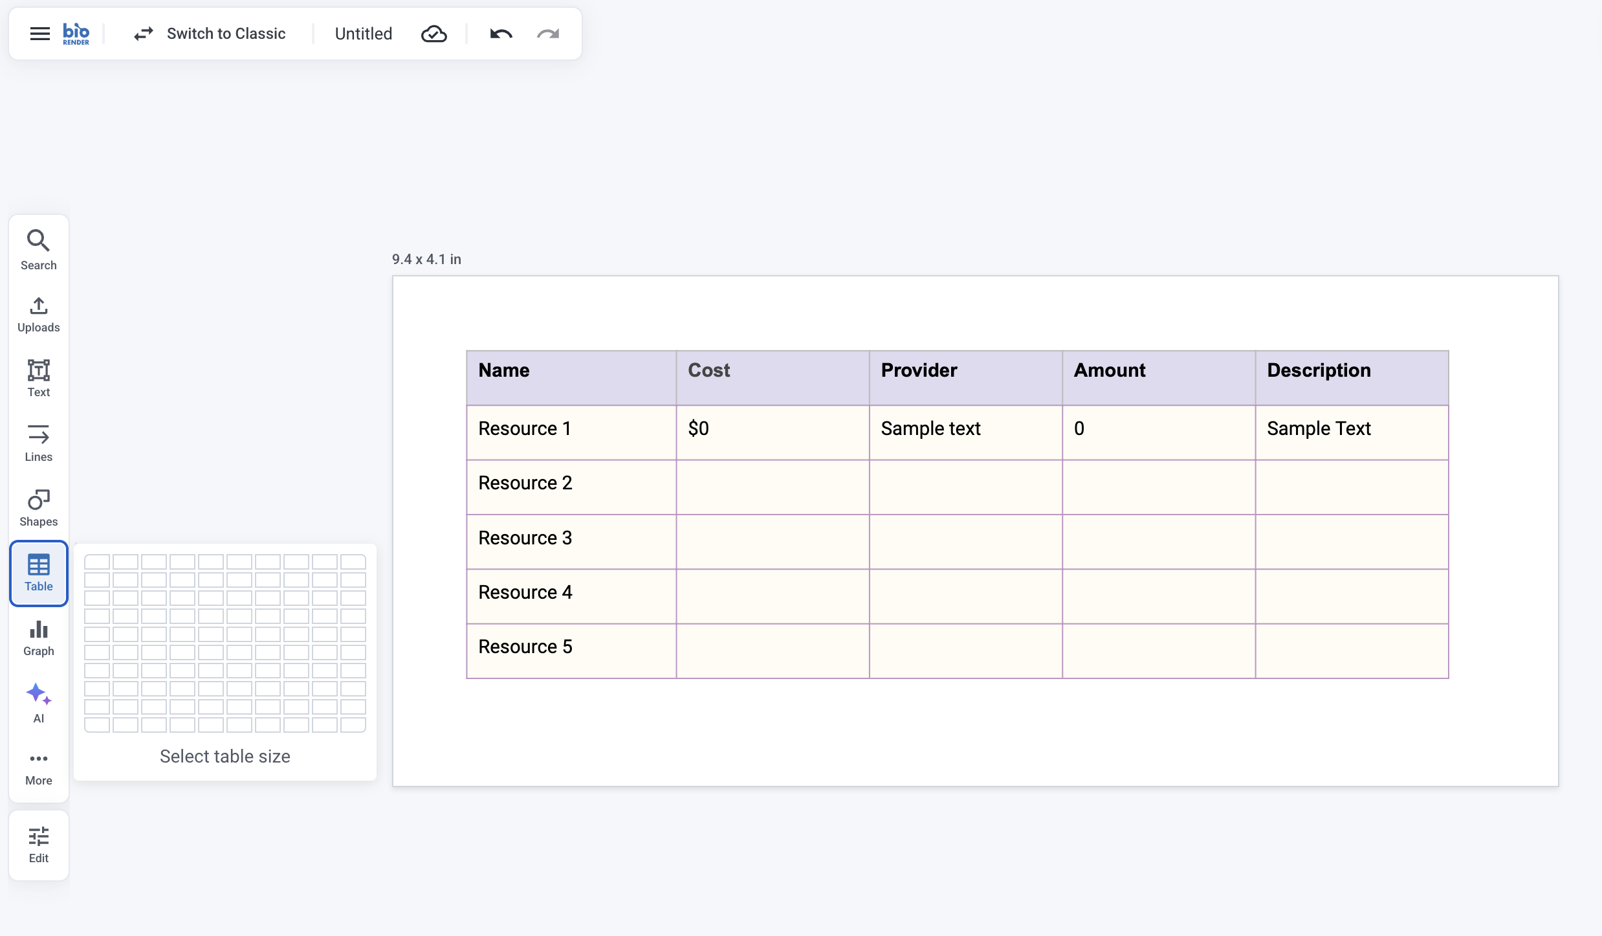The height and width of the screenshot is (936, 1602).
Task: Open the Lines tool
Action: tap(39, 443)
